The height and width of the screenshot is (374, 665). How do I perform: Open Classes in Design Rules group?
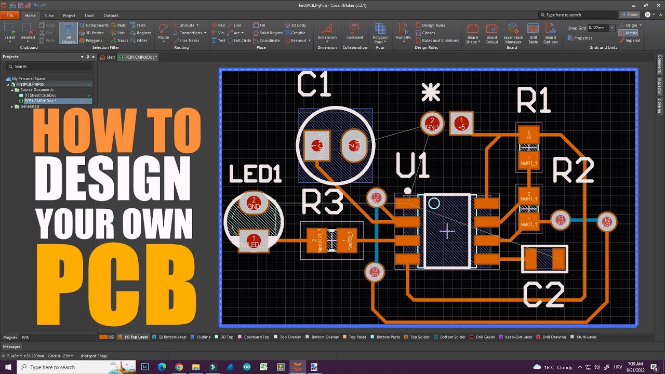(x=425, y=33)
